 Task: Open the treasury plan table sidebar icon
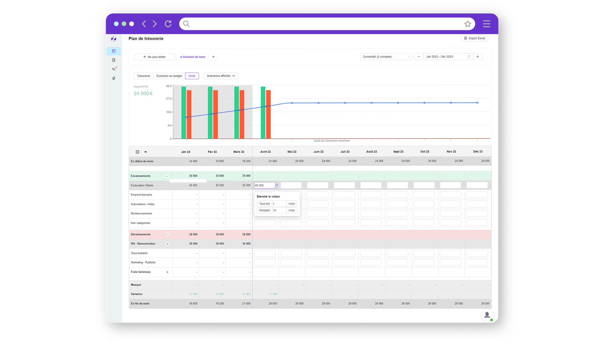click(x=114, y=51)
